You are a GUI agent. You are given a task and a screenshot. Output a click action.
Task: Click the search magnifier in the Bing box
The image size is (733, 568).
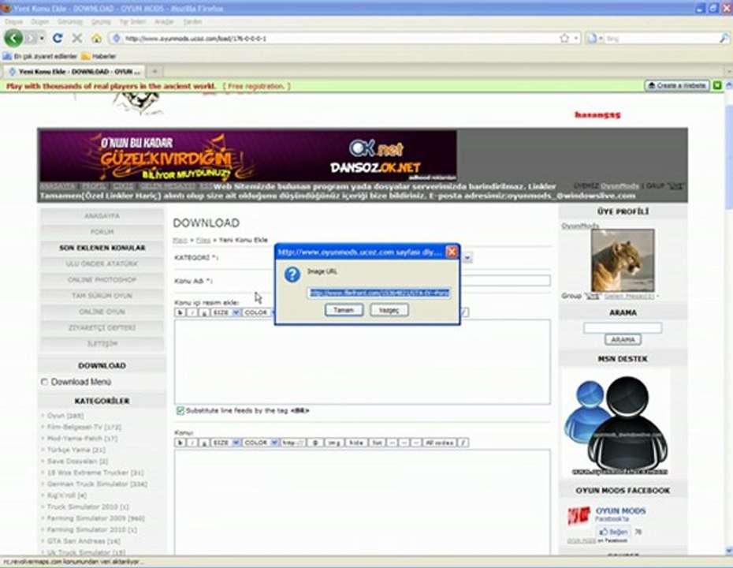tap(724, 39)
